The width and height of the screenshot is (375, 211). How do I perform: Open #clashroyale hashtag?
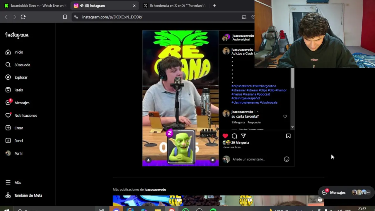[x=269, y=103]
